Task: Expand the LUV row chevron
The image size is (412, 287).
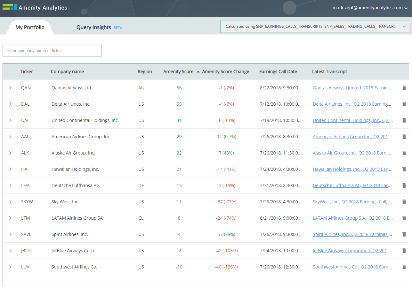Action: pyautogui.click(x=10, y=267)
